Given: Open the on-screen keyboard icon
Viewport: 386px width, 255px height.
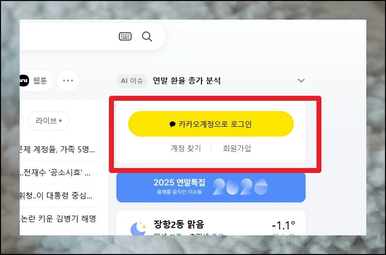Looking at the screenshot, I should pos(125,36).
